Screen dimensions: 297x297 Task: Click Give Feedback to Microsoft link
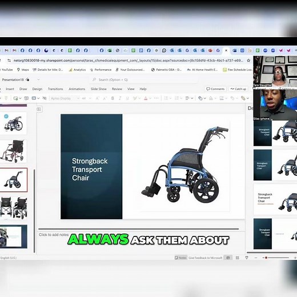click(x=205, y=258)
